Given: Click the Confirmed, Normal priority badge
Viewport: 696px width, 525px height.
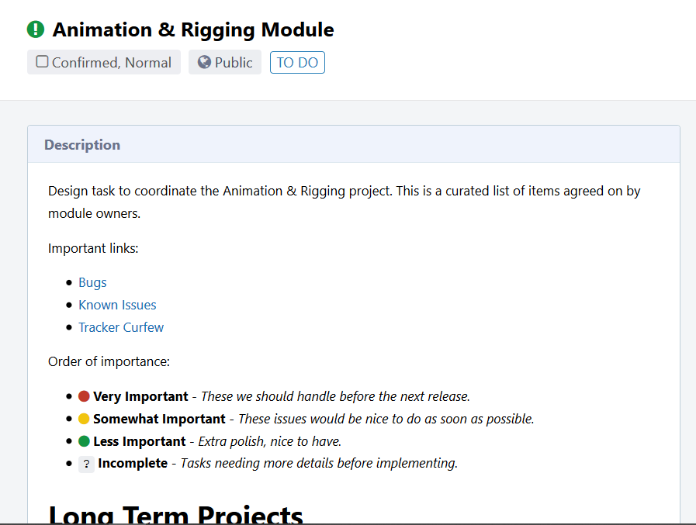Looking at the screenshot, I should 104,62.
